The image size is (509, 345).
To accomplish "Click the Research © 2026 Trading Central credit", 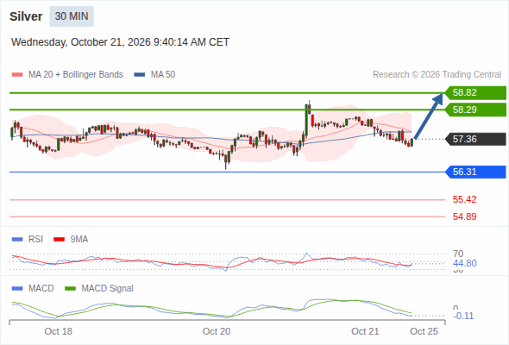I will 437,75.
